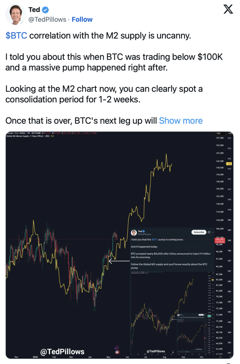
Task: Click the blue verified badge beside Ted
Action: [45, 10]
